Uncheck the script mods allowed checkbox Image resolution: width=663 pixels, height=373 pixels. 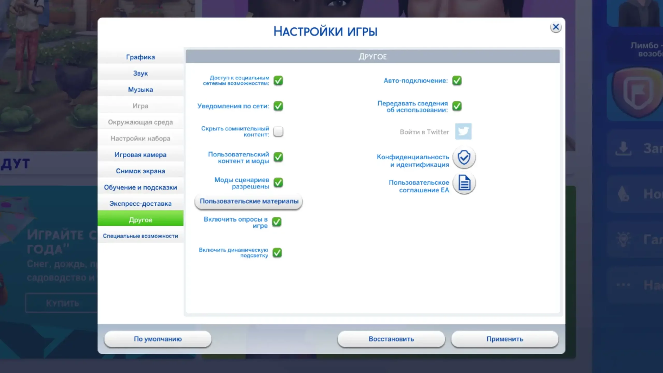tap(278, 182)
